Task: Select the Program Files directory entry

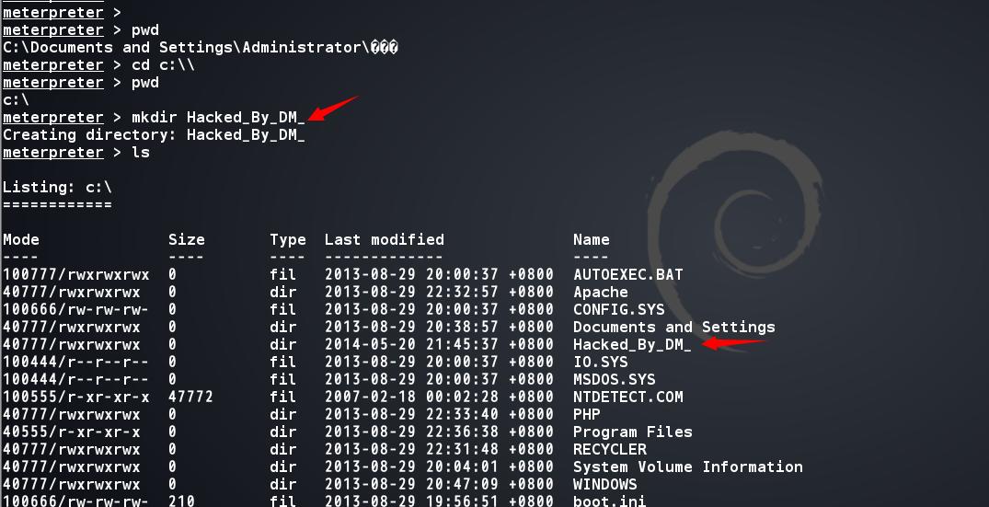Action: (x=632, y=432)
